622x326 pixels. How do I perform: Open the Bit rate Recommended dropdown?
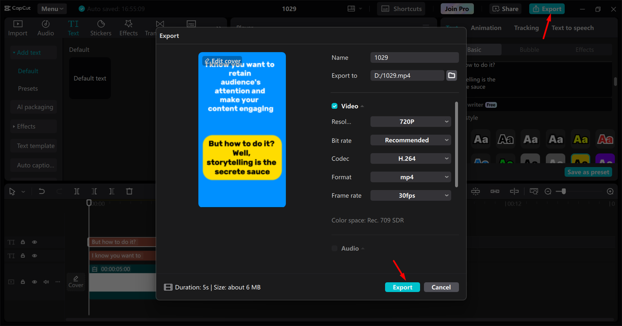[x=411, y=140]
